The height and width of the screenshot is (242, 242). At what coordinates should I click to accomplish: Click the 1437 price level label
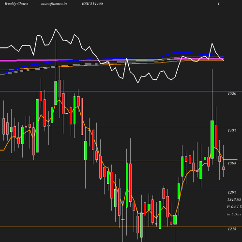coord(232,130)
